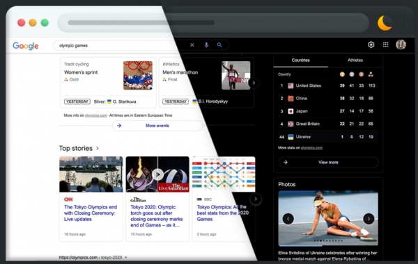Select the United States medal row
This screenshot has width=418, height=264.
328,85
